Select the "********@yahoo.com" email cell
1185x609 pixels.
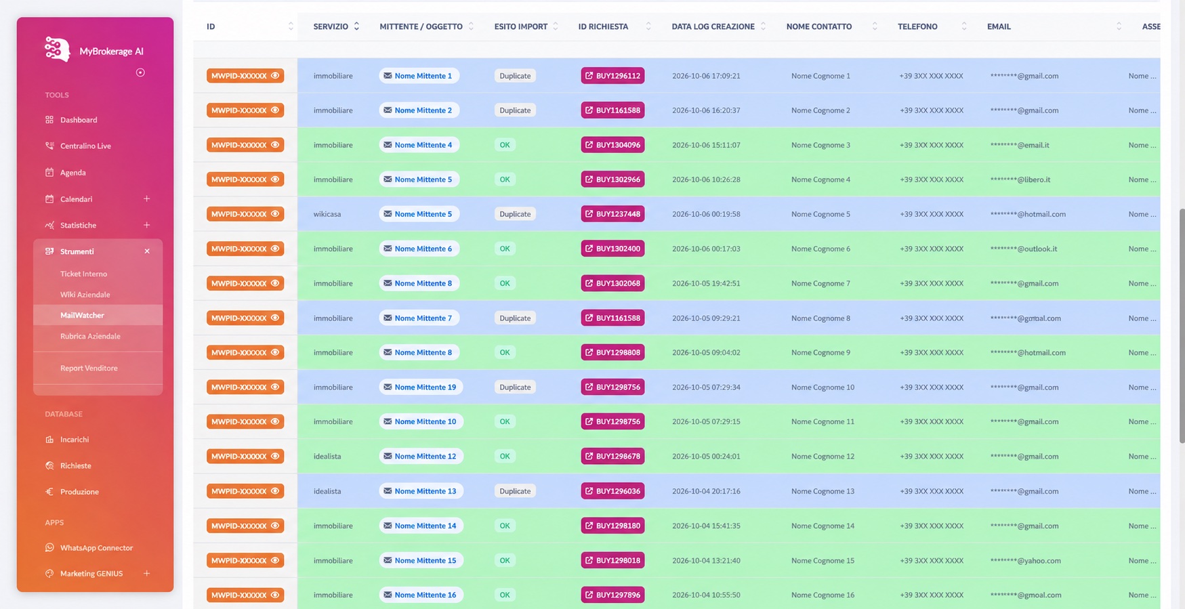point(1025,560)
